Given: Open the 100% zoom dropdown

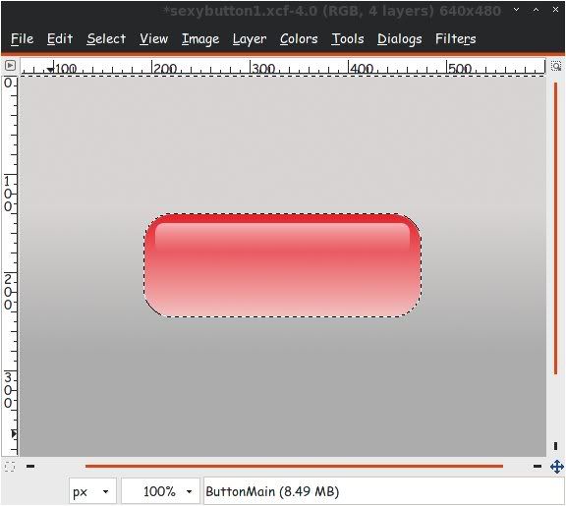Looking at the screenshot, I should (x=160, y=491).
